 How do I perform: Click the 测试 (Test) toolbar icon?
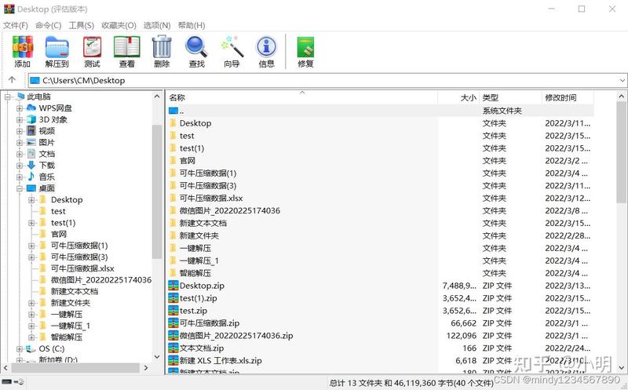(x=92, y=47)
